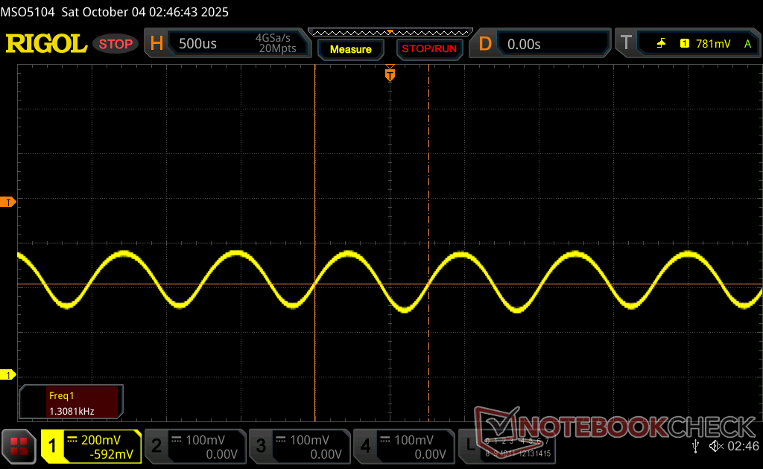Open the red function navigation grid icon
This screenshot has width=763, height=469.
pos(19,446)
